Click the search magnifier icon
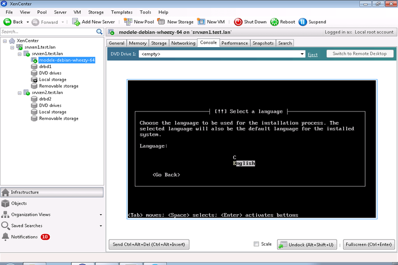The height and width of the screenshot is (265, 398). 99,32
